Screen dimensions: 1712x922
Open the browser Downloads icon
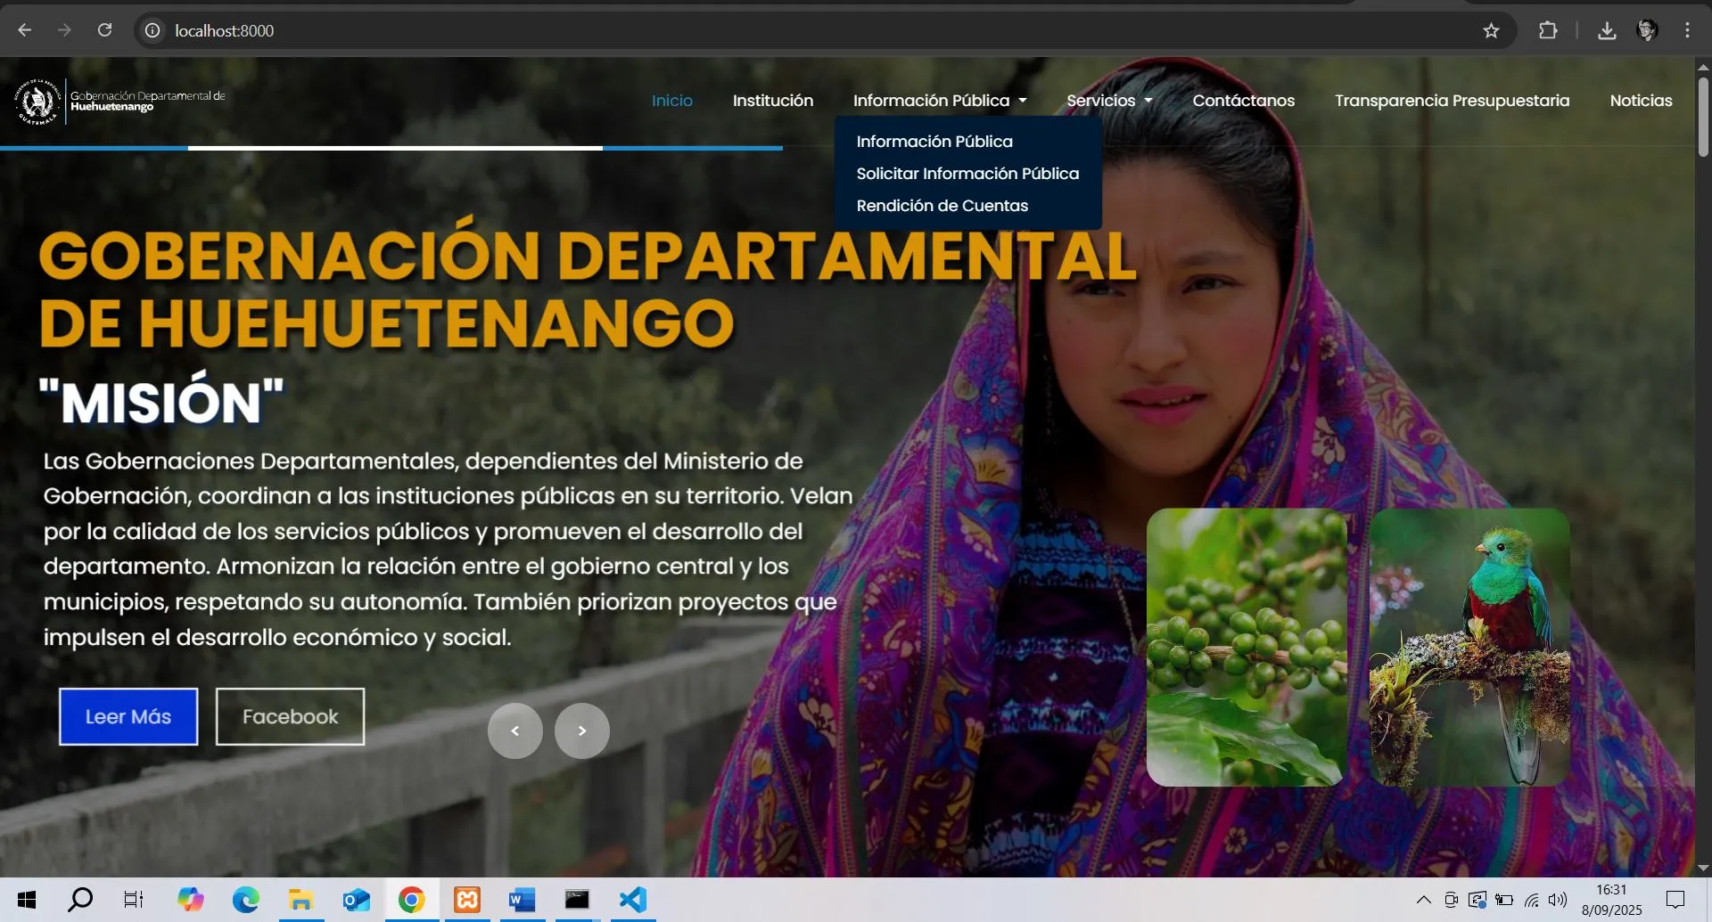(x=1607, y=29)
